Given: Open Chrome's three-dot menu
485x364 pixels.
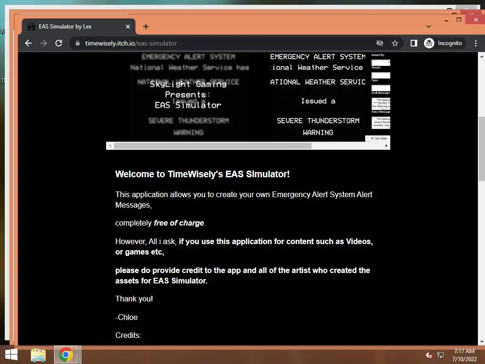Looking at the screenshot, I should 476,43.
